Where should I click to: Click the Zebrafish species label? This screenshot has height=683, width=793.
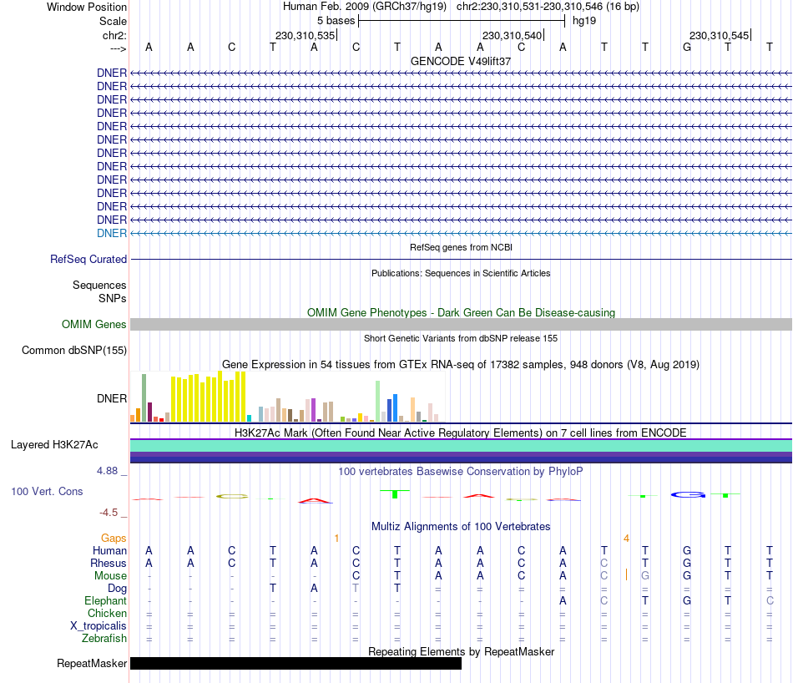click(104, 639)
